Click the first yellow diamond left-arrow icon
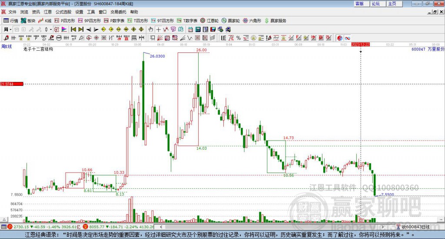This screenshot has width=445, height=239. pos(103,29)
